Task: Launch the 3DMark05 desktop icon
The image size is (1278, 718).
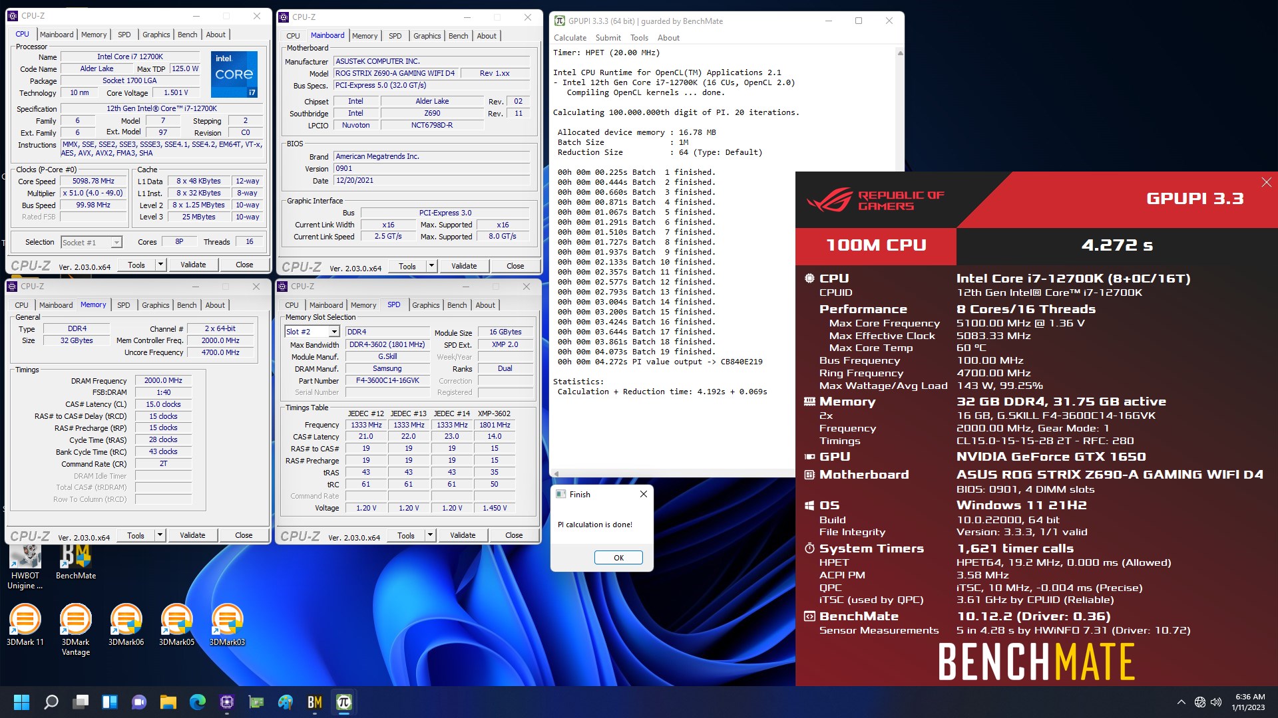Action: point(177,625)
